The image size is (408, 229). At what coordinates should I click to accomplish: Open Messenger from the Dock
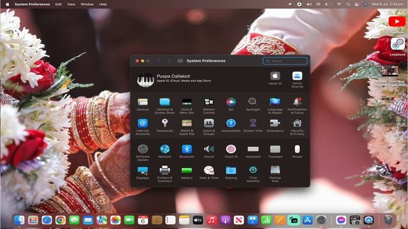pos(341,220)
